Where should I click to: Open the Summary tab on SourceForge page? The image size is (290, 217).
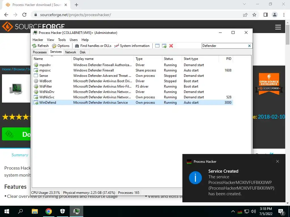coord(20,155)
